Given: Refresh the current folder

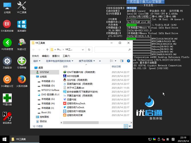Looking at the screenshot, I should [x=89, y=50].
